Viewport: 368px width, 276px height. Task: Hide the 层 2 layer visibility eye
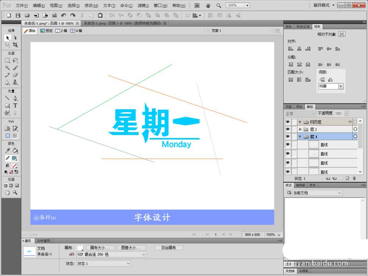click(x=288, y=129)
